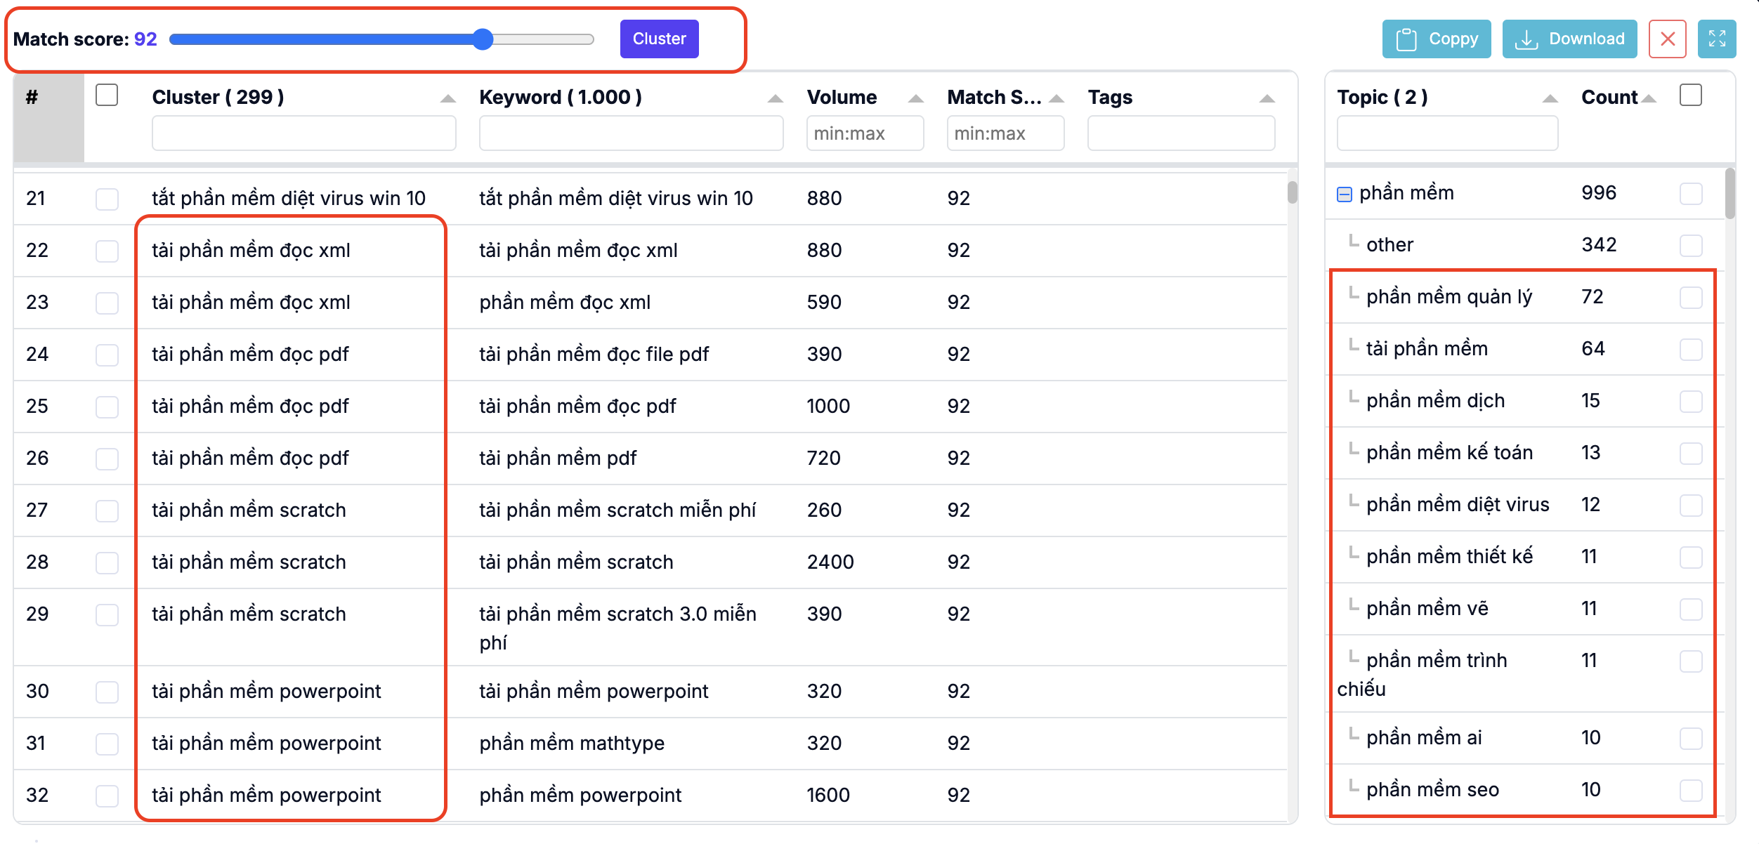Sort by Count column arrow
Image resolution: width=1759 pixels, height=844 pixels.
1649,98
